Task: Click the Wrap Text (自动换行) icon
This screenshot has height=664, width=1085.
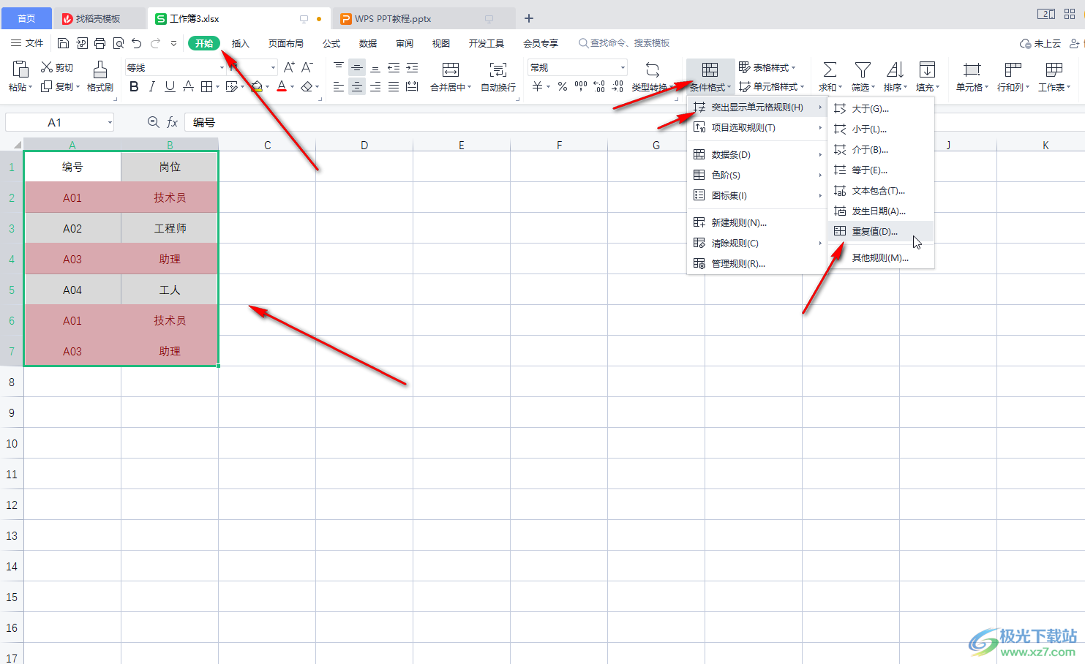Action: point(498,69)
